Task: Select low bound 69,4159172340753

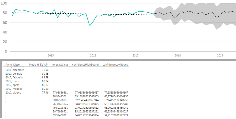Action: (117, 100)
